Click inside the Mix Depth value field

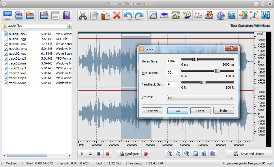(x=172, y=73)
